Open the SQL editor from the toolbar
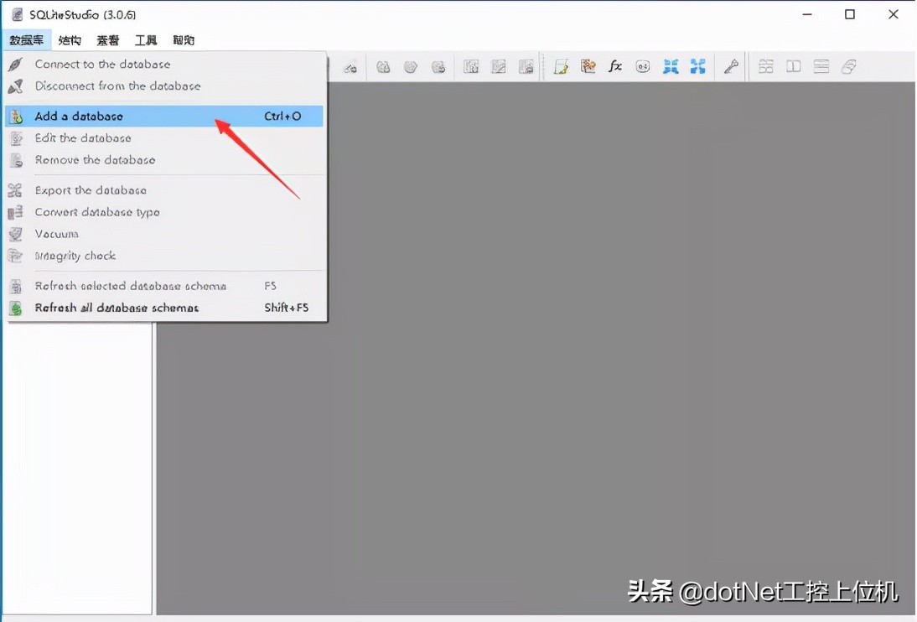The width and height of the screenshot is (917, 622). tap(560, 66)
